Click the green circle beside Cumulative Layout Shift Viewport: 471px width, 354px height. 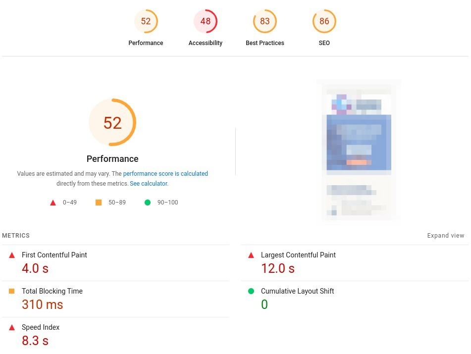(x=251, y=291)
